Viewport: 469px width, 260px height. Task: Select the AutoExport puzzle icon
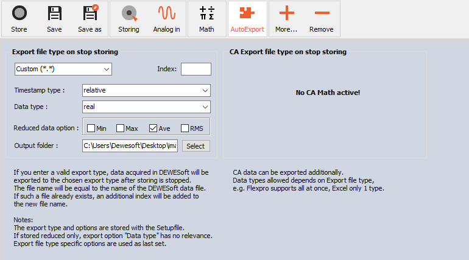(247, 13)
